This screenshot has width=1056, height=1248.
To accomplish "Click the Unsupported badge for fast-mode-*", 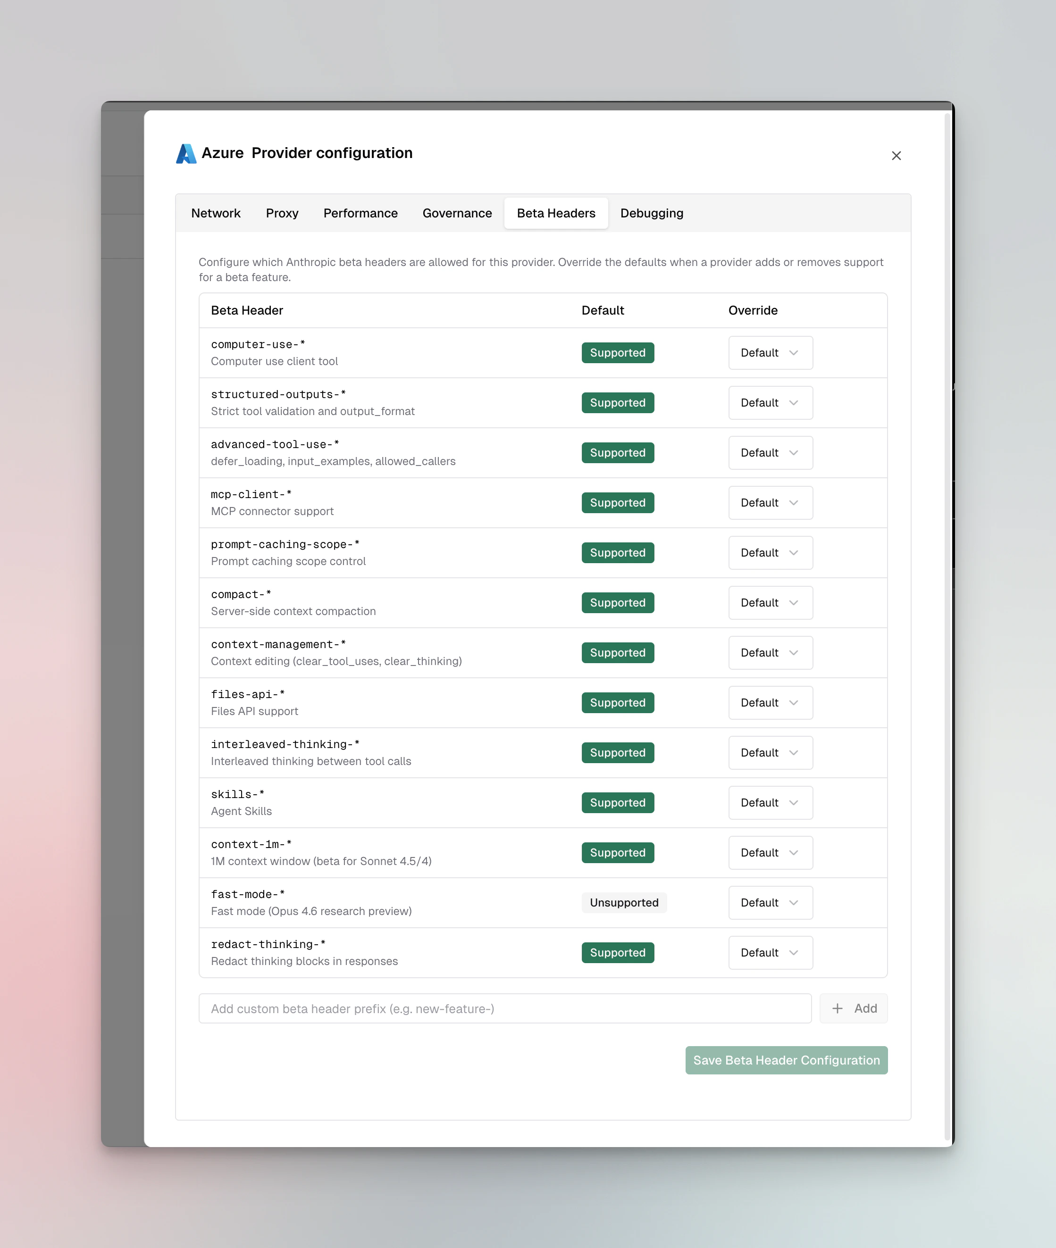I will click(x=624, y=902).
